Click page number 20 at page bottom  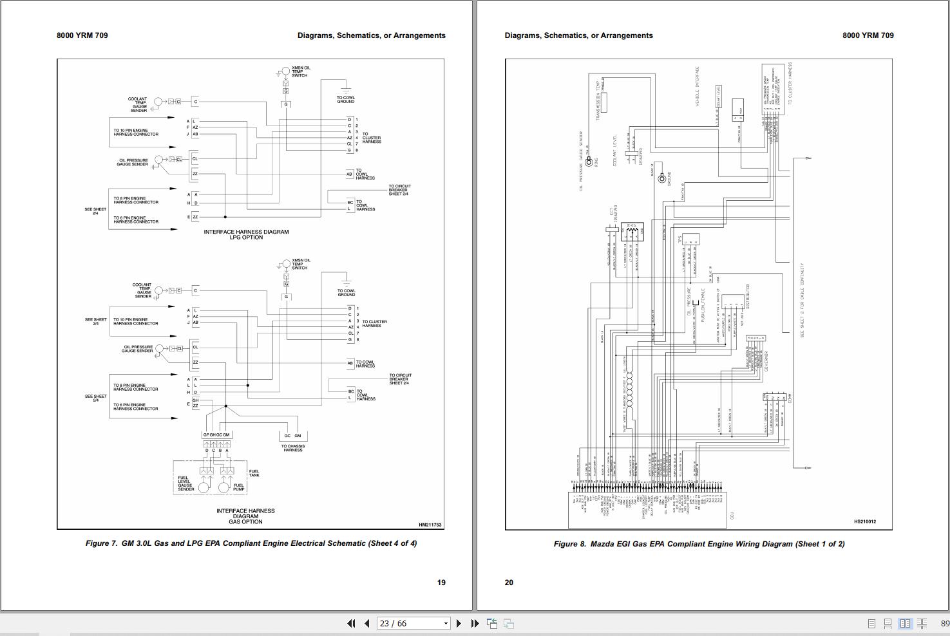(x=509, y=583)
